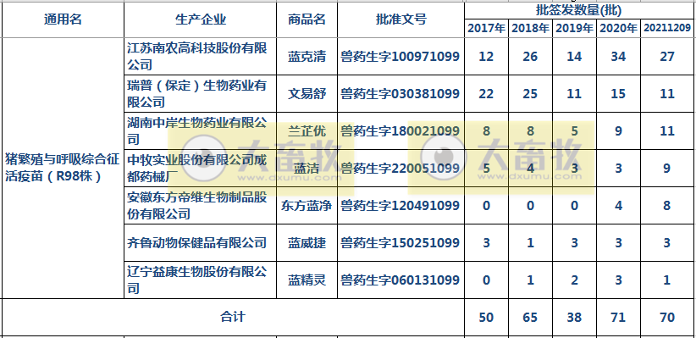The image size is (696, 338).
Task: Select 文易舒's 2020 value 15
Action: (x=618, y=94)
